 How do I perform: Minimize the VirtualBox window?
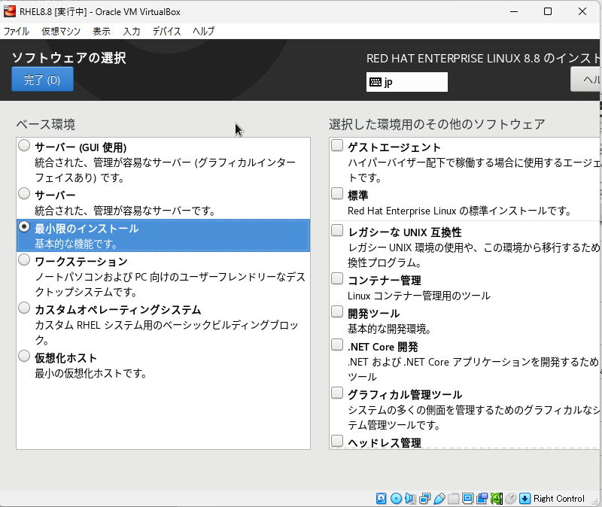514,11
